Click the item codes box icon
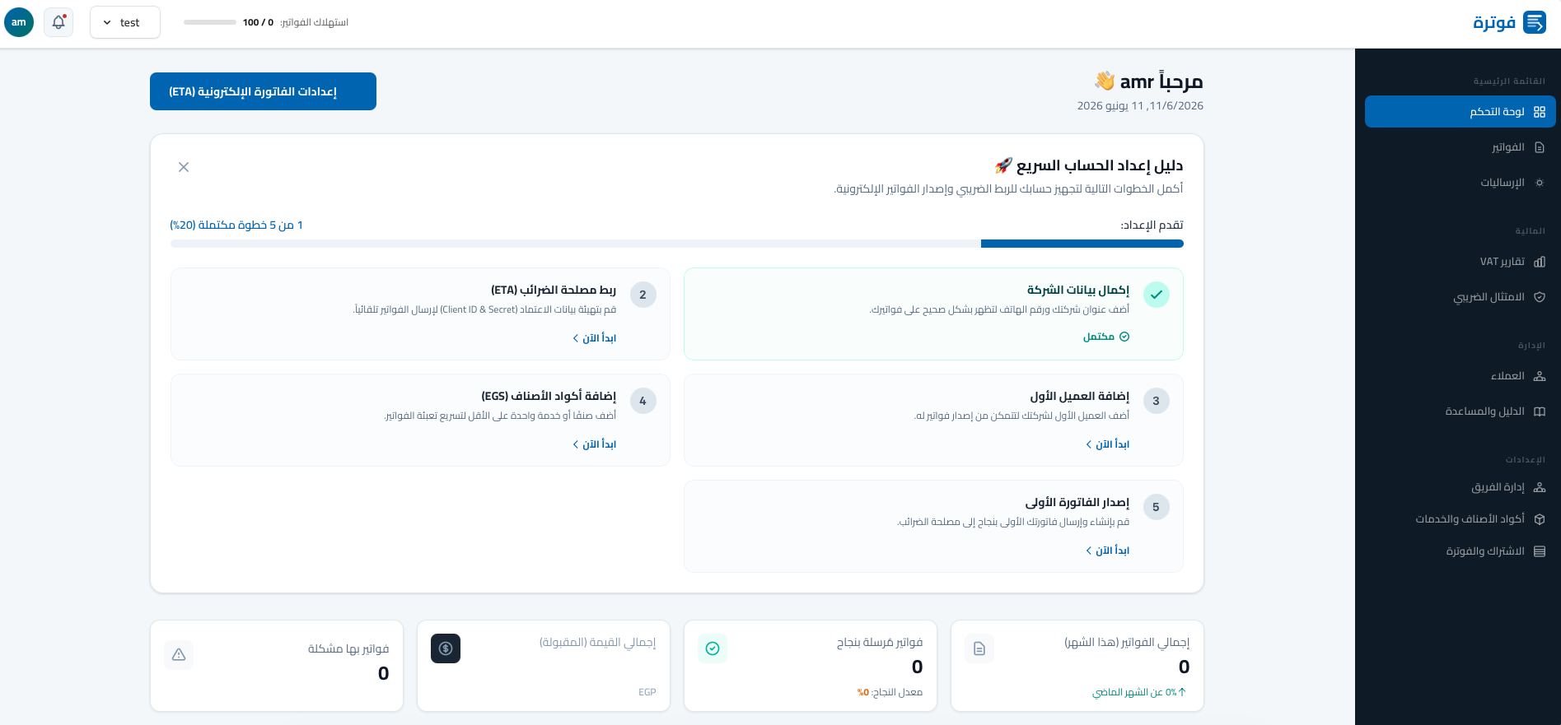 pyautogui.click(x=1540, y=519)
